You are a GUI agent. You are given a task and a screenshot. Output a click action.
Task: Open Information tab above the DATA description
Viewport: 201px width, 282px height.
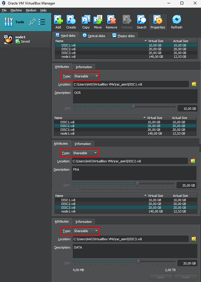84,222
